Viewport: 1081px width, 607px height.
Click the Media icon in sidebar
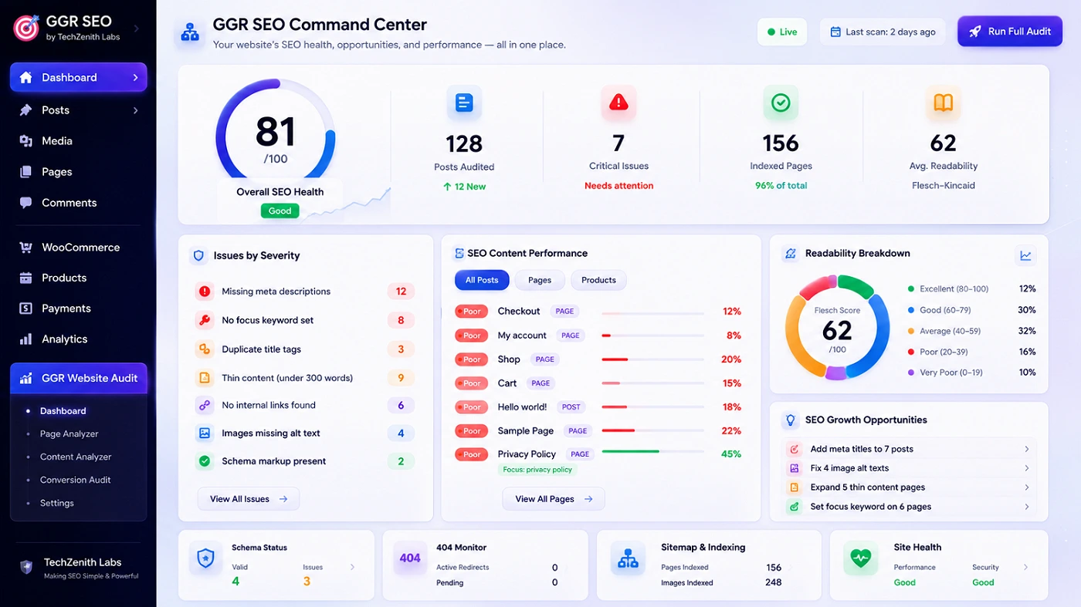[x=26, y=141]
